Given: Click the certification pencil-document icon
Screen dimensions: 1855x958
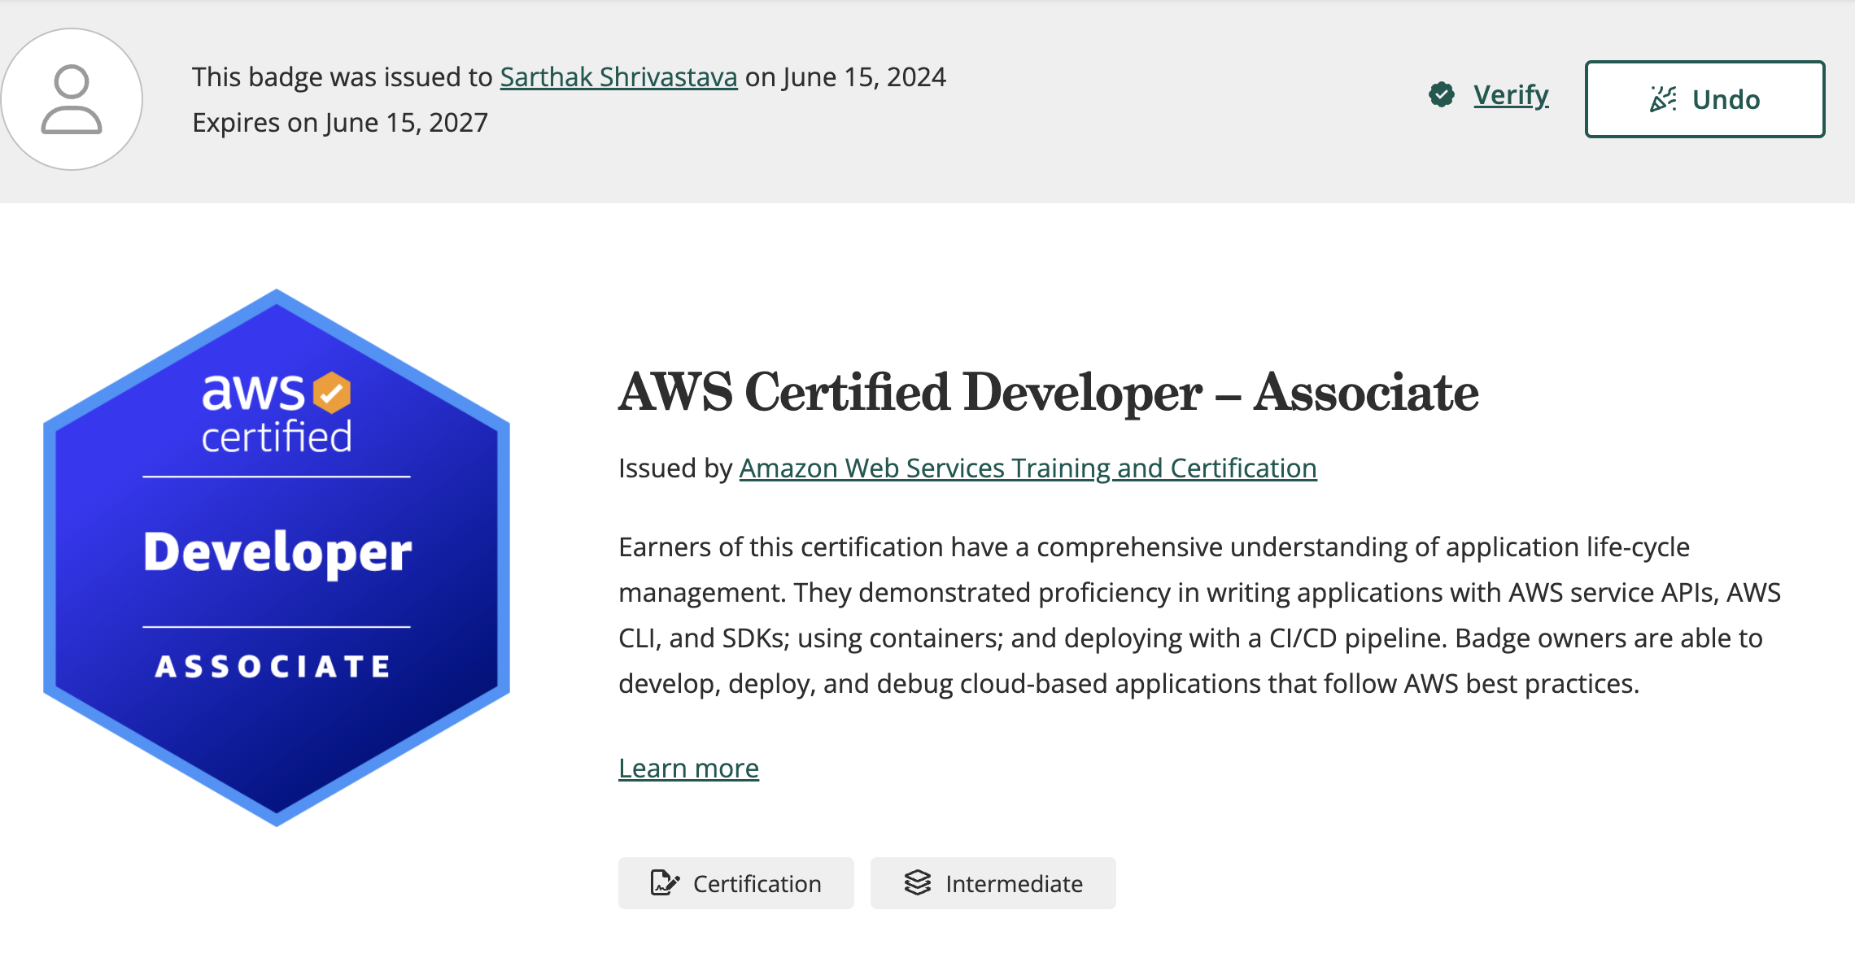Looking at the screenshot, I should 666,883.
